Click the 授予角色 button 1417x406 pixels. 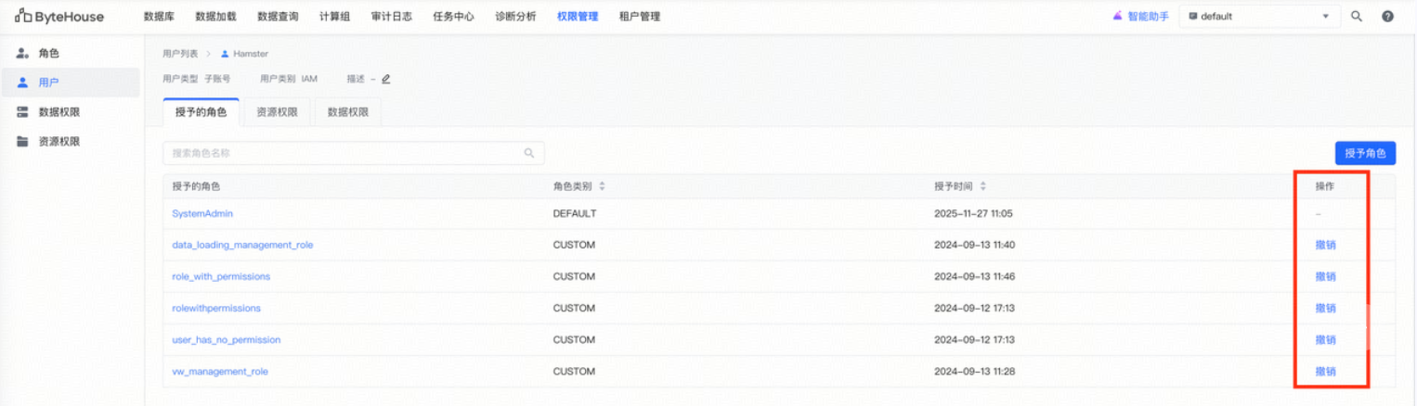pyautogui.click(x=1365, y=153)
